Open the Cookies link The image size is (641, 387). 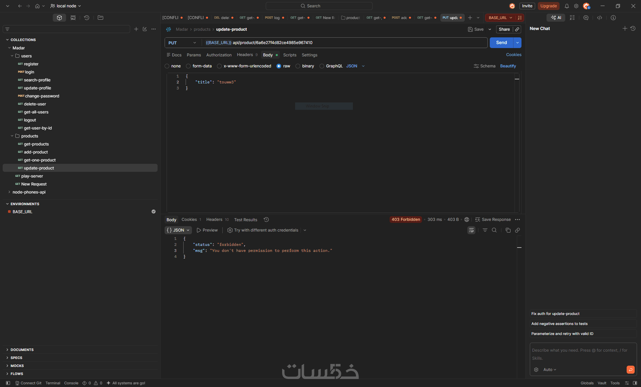pyautogui.click(x=514, y=55)
